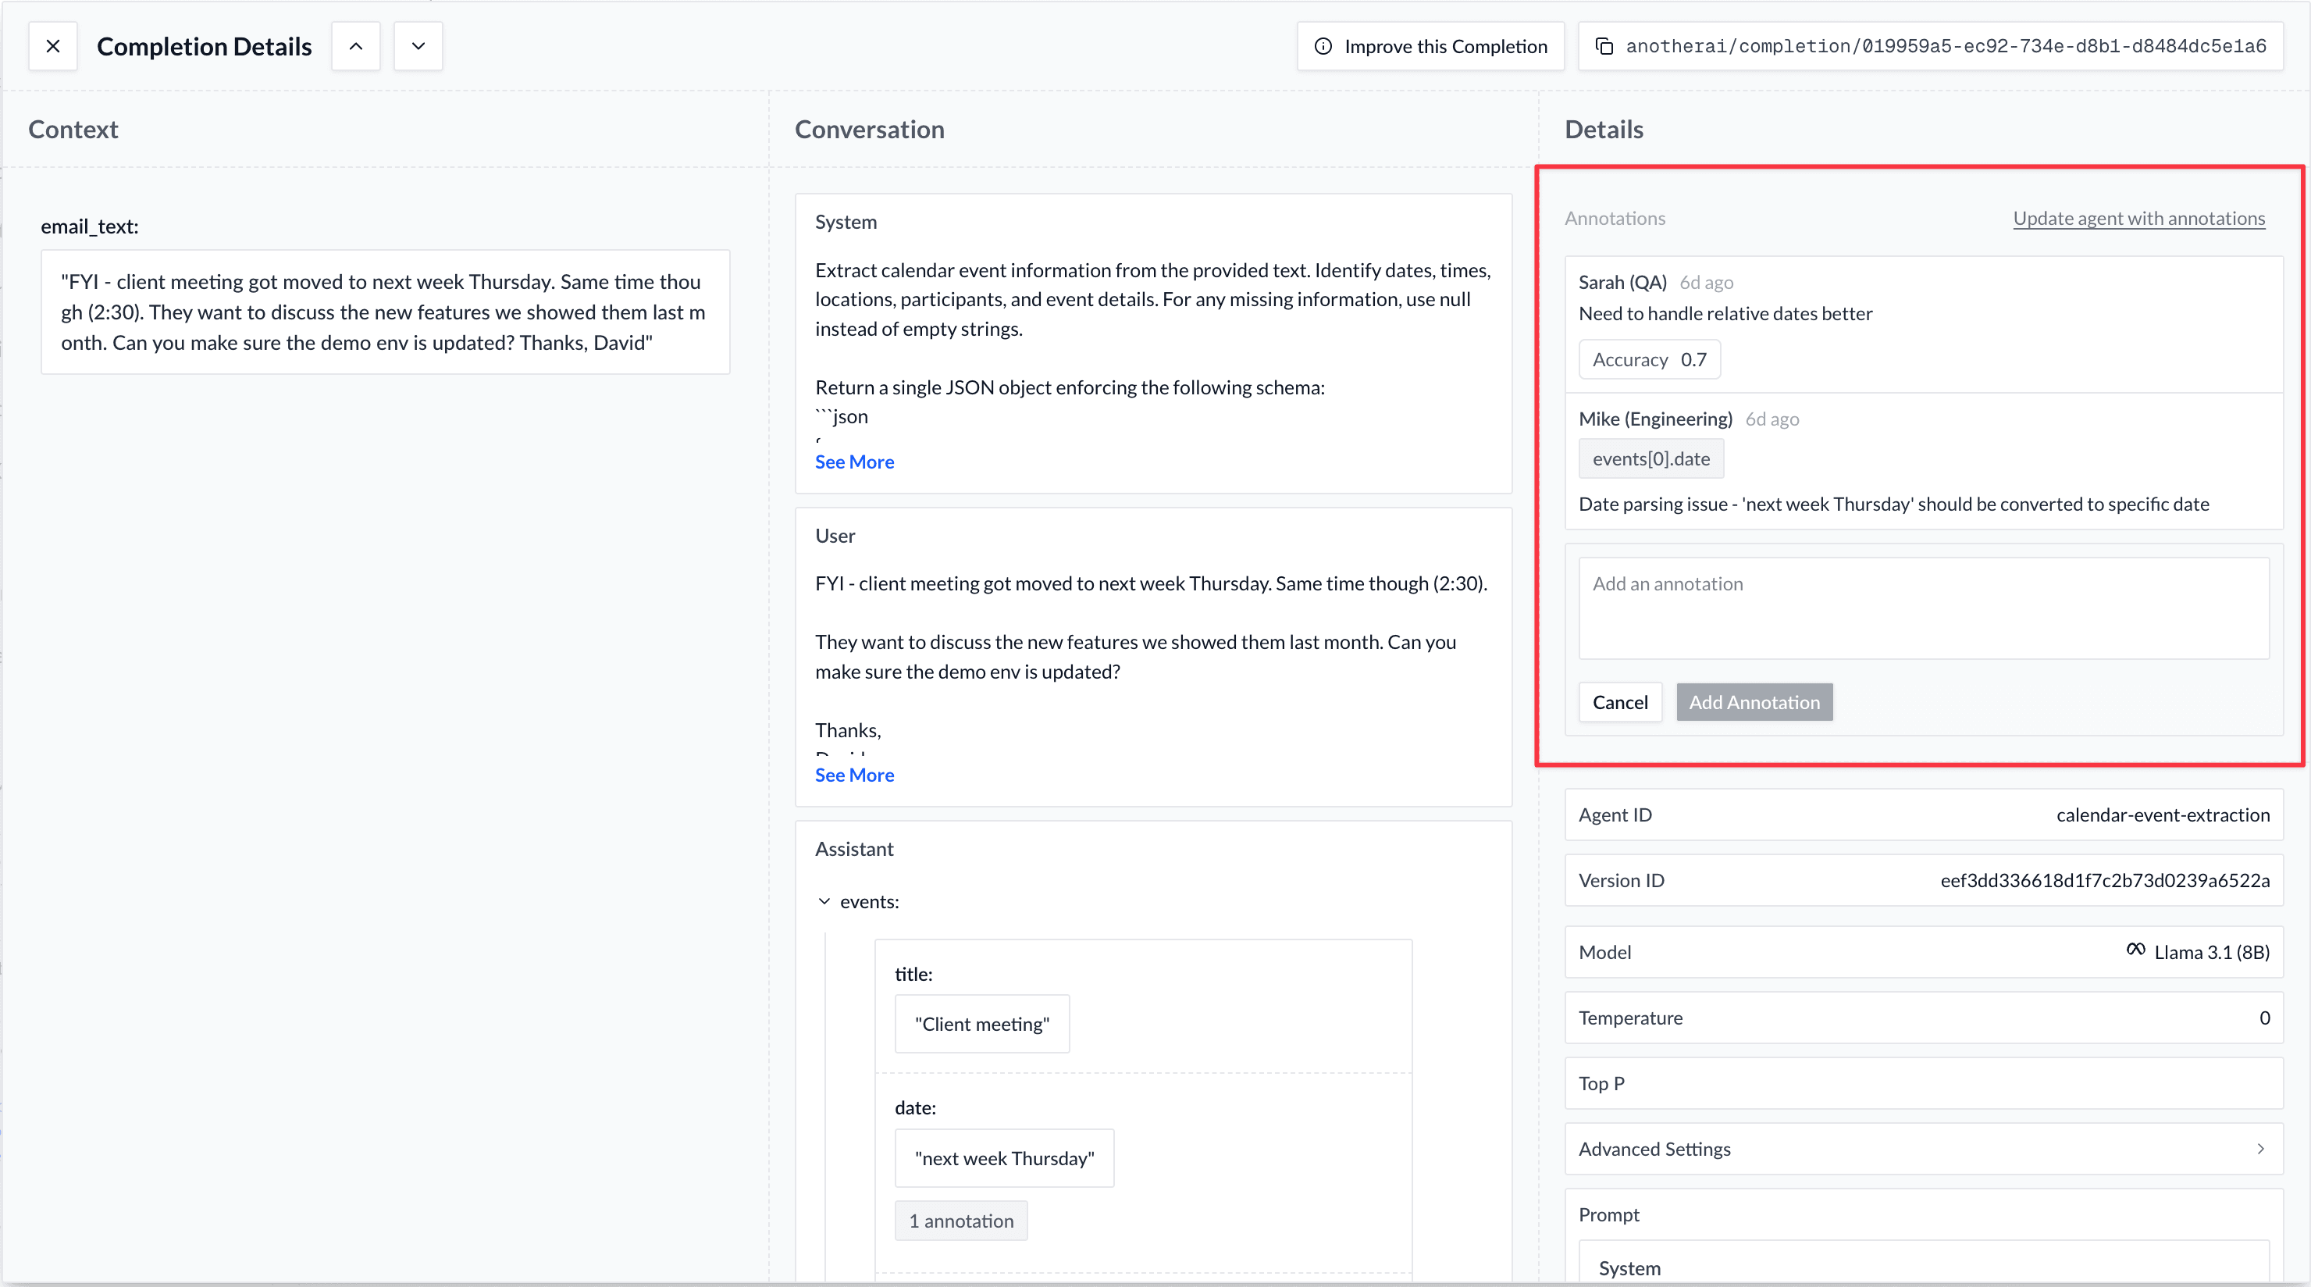
Task: Click the Meta logo next to Llama 3.1
Action: [x=2135, y=950]
